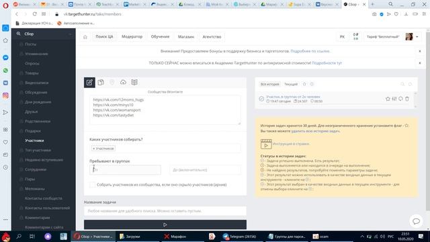Click the download icon in the browser toolbar
The width and height of the screenshot is (430, 242).
(x=406, y=14)
